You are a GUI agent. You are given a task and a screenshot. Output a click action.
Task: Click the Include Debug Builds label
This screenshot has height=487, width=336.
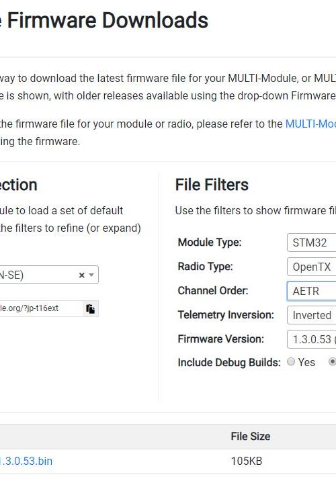pyautogui.click(x=229, y=363)
